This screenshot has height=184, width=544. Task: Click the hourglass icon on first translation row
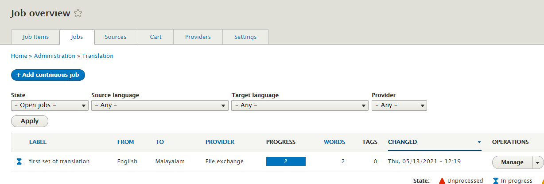[19, 161]
